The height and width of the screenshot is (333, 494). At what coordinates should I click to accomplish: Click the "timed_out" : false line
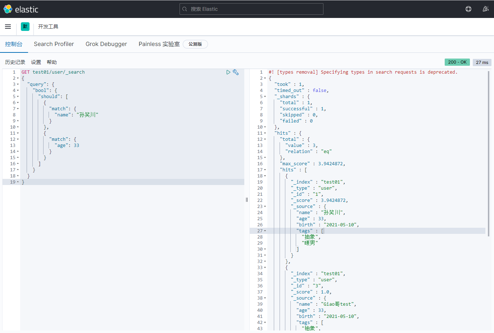coord(302,91)
